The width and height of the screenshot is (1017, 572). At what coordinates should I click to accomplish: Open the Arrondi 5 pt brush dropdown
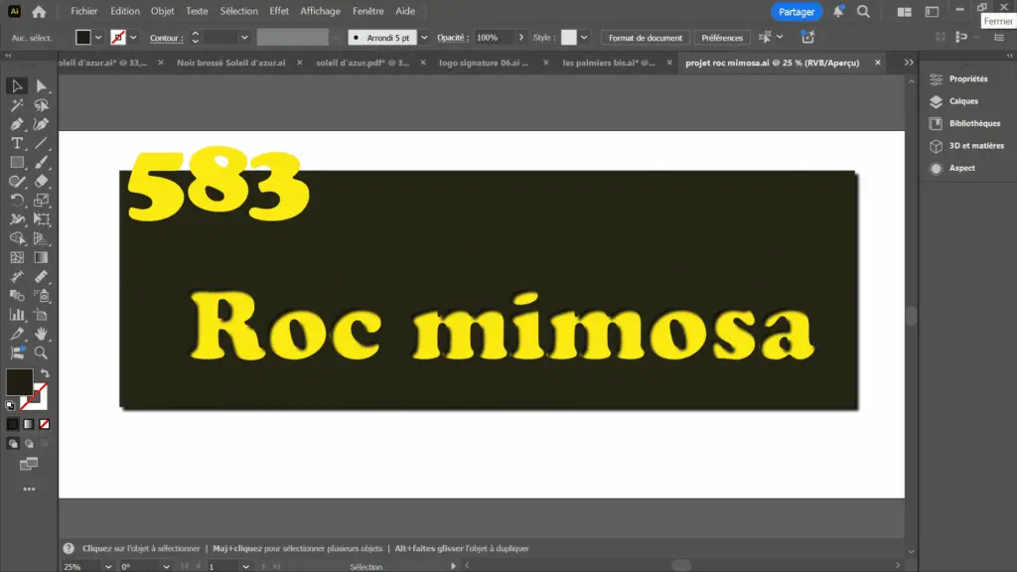point(424,38)
